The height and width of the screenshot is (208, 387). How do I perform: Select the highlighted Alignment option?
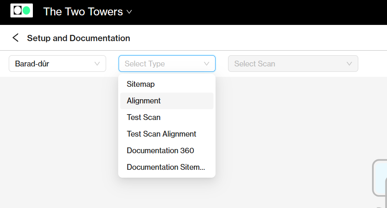[x=167, y=100]
